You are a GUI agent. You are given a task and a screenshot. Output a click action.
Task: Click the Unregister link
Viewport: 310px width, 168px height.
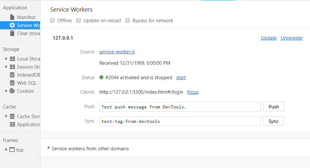(x=292, y=38)
